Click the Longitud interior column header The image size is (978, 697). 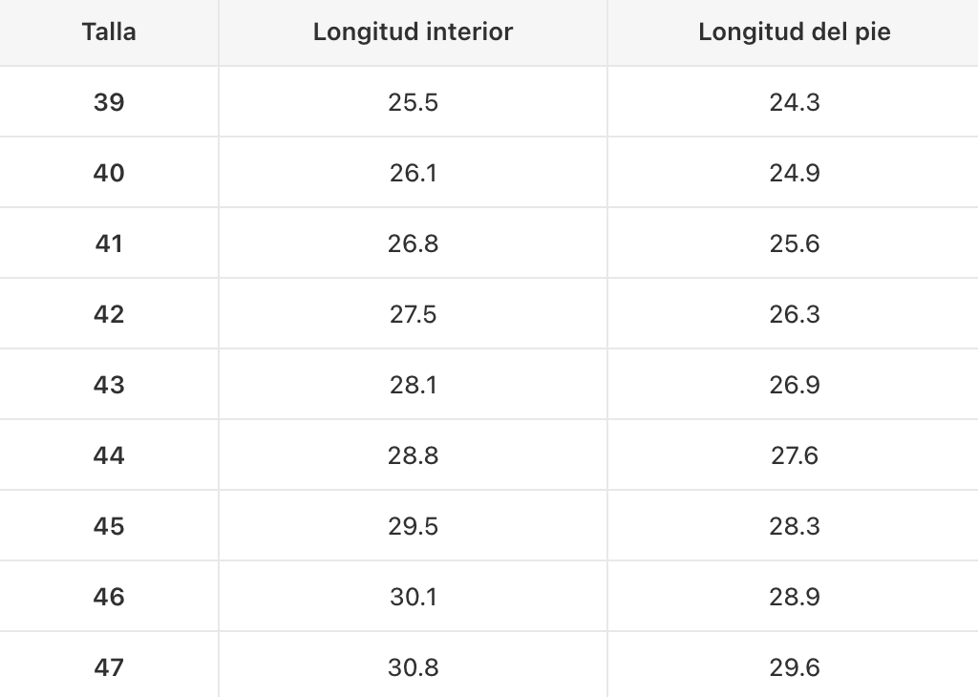click(413, 32)
